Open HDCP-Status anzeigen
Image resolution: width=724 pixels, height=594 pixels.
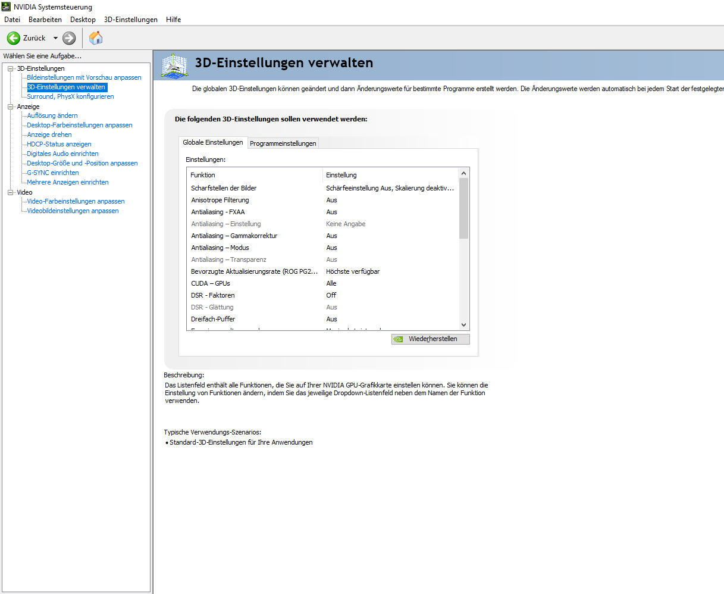coord(59,144)
